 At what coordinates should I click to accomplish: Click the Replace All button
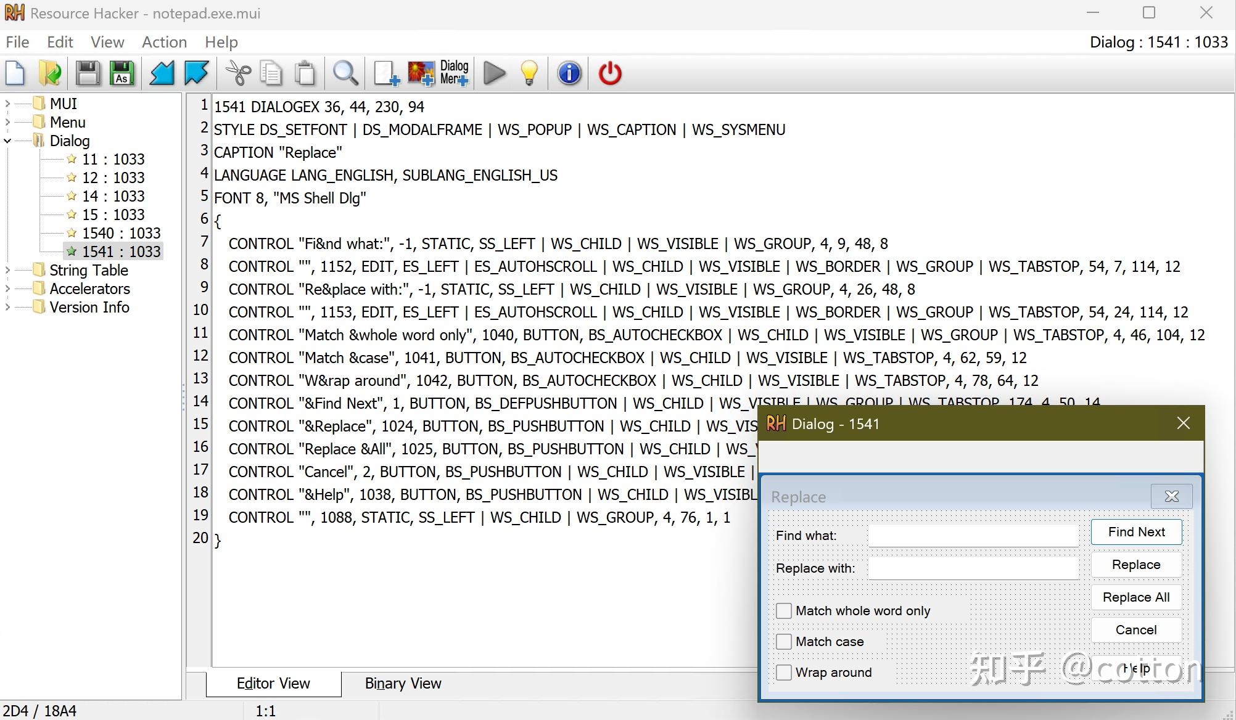[1136, 597]
